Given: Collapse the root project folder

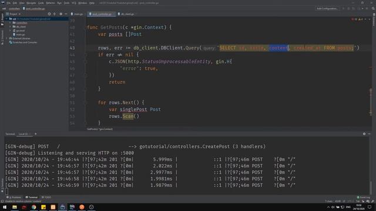Looking at the screenshot, I should (x=6, y=19).
